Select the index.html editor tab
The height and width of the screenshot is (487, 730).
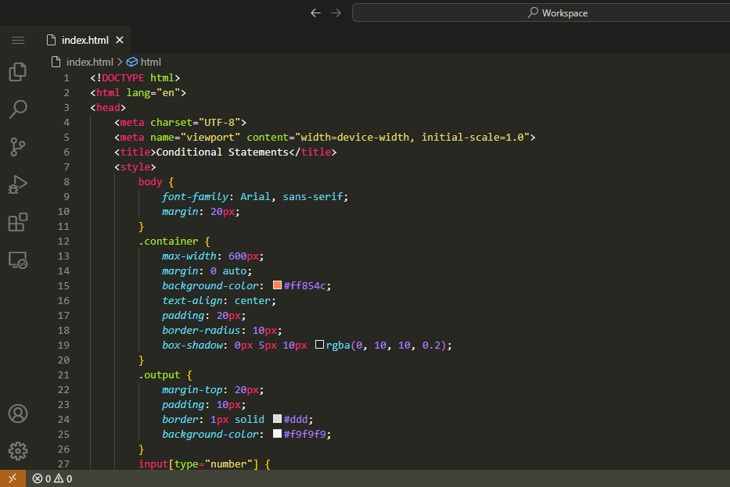[85, 40]
